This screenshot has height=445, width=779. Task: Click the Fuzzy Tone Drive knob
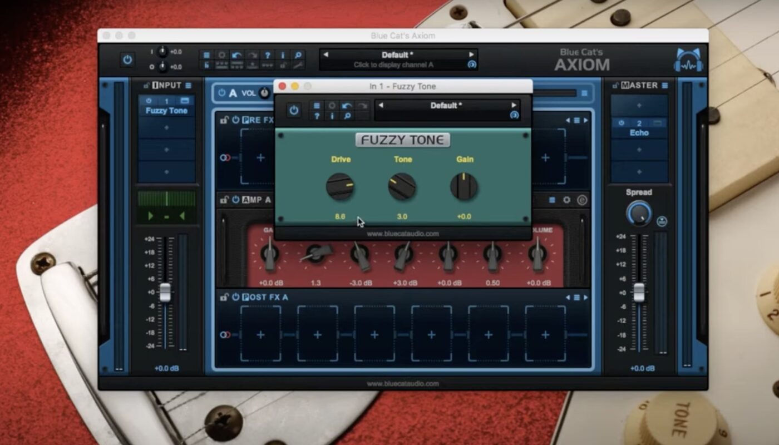tap(340, 186)
